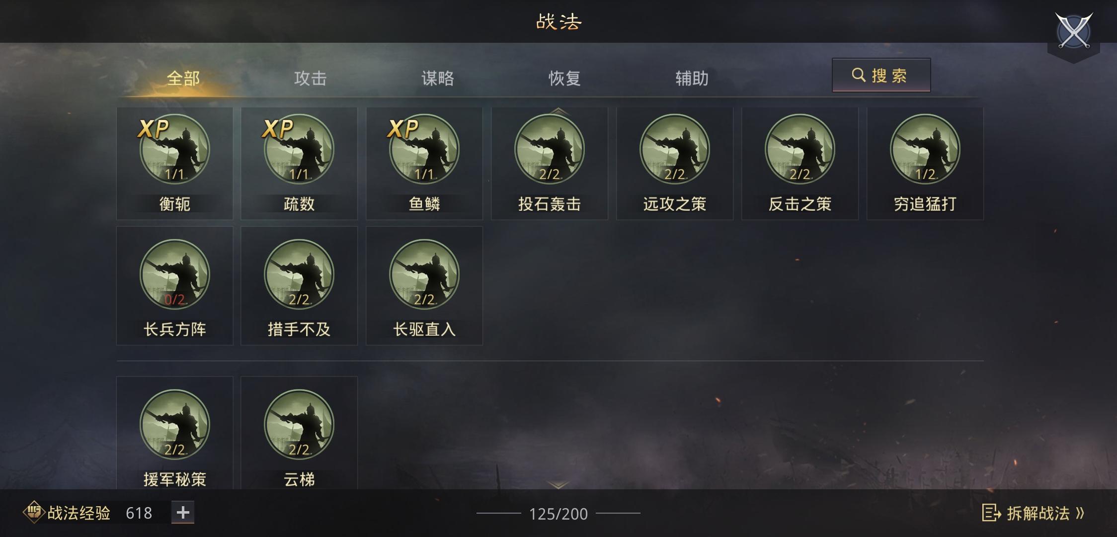Open 拆解战法 dismantle tactics link

pyautogui.click(x=1034, y=513)
